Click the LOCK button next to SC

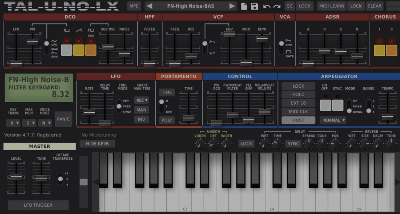tap(305, 6)
